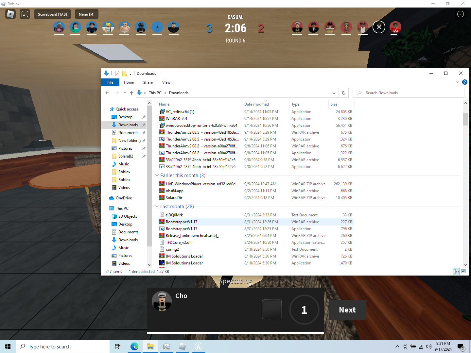
Task: Open Windows Start menu
Action: [x=8, y=346]
